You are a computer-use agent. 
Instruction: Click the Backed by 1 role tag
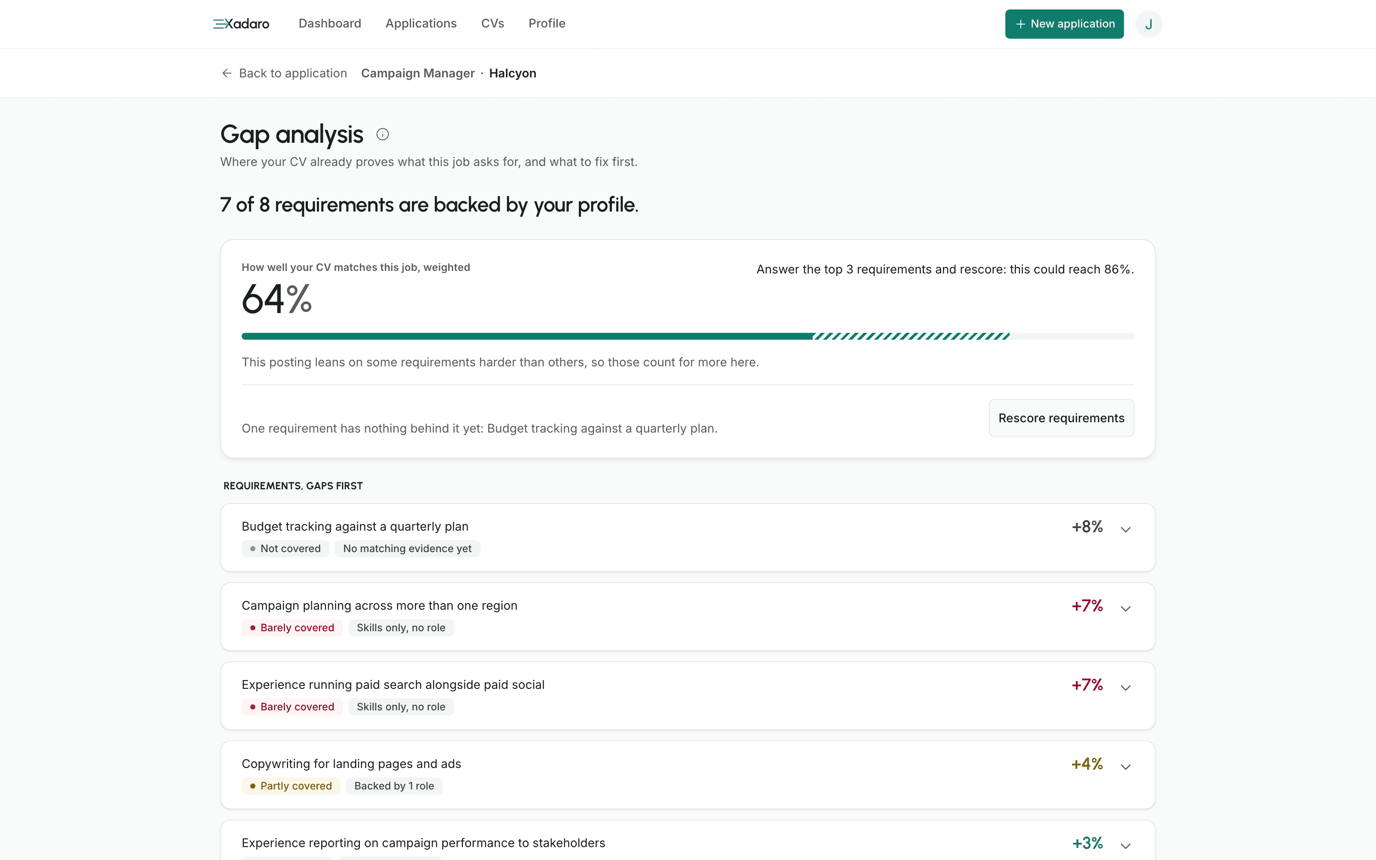pyautogui.click(x=394, y=786)
